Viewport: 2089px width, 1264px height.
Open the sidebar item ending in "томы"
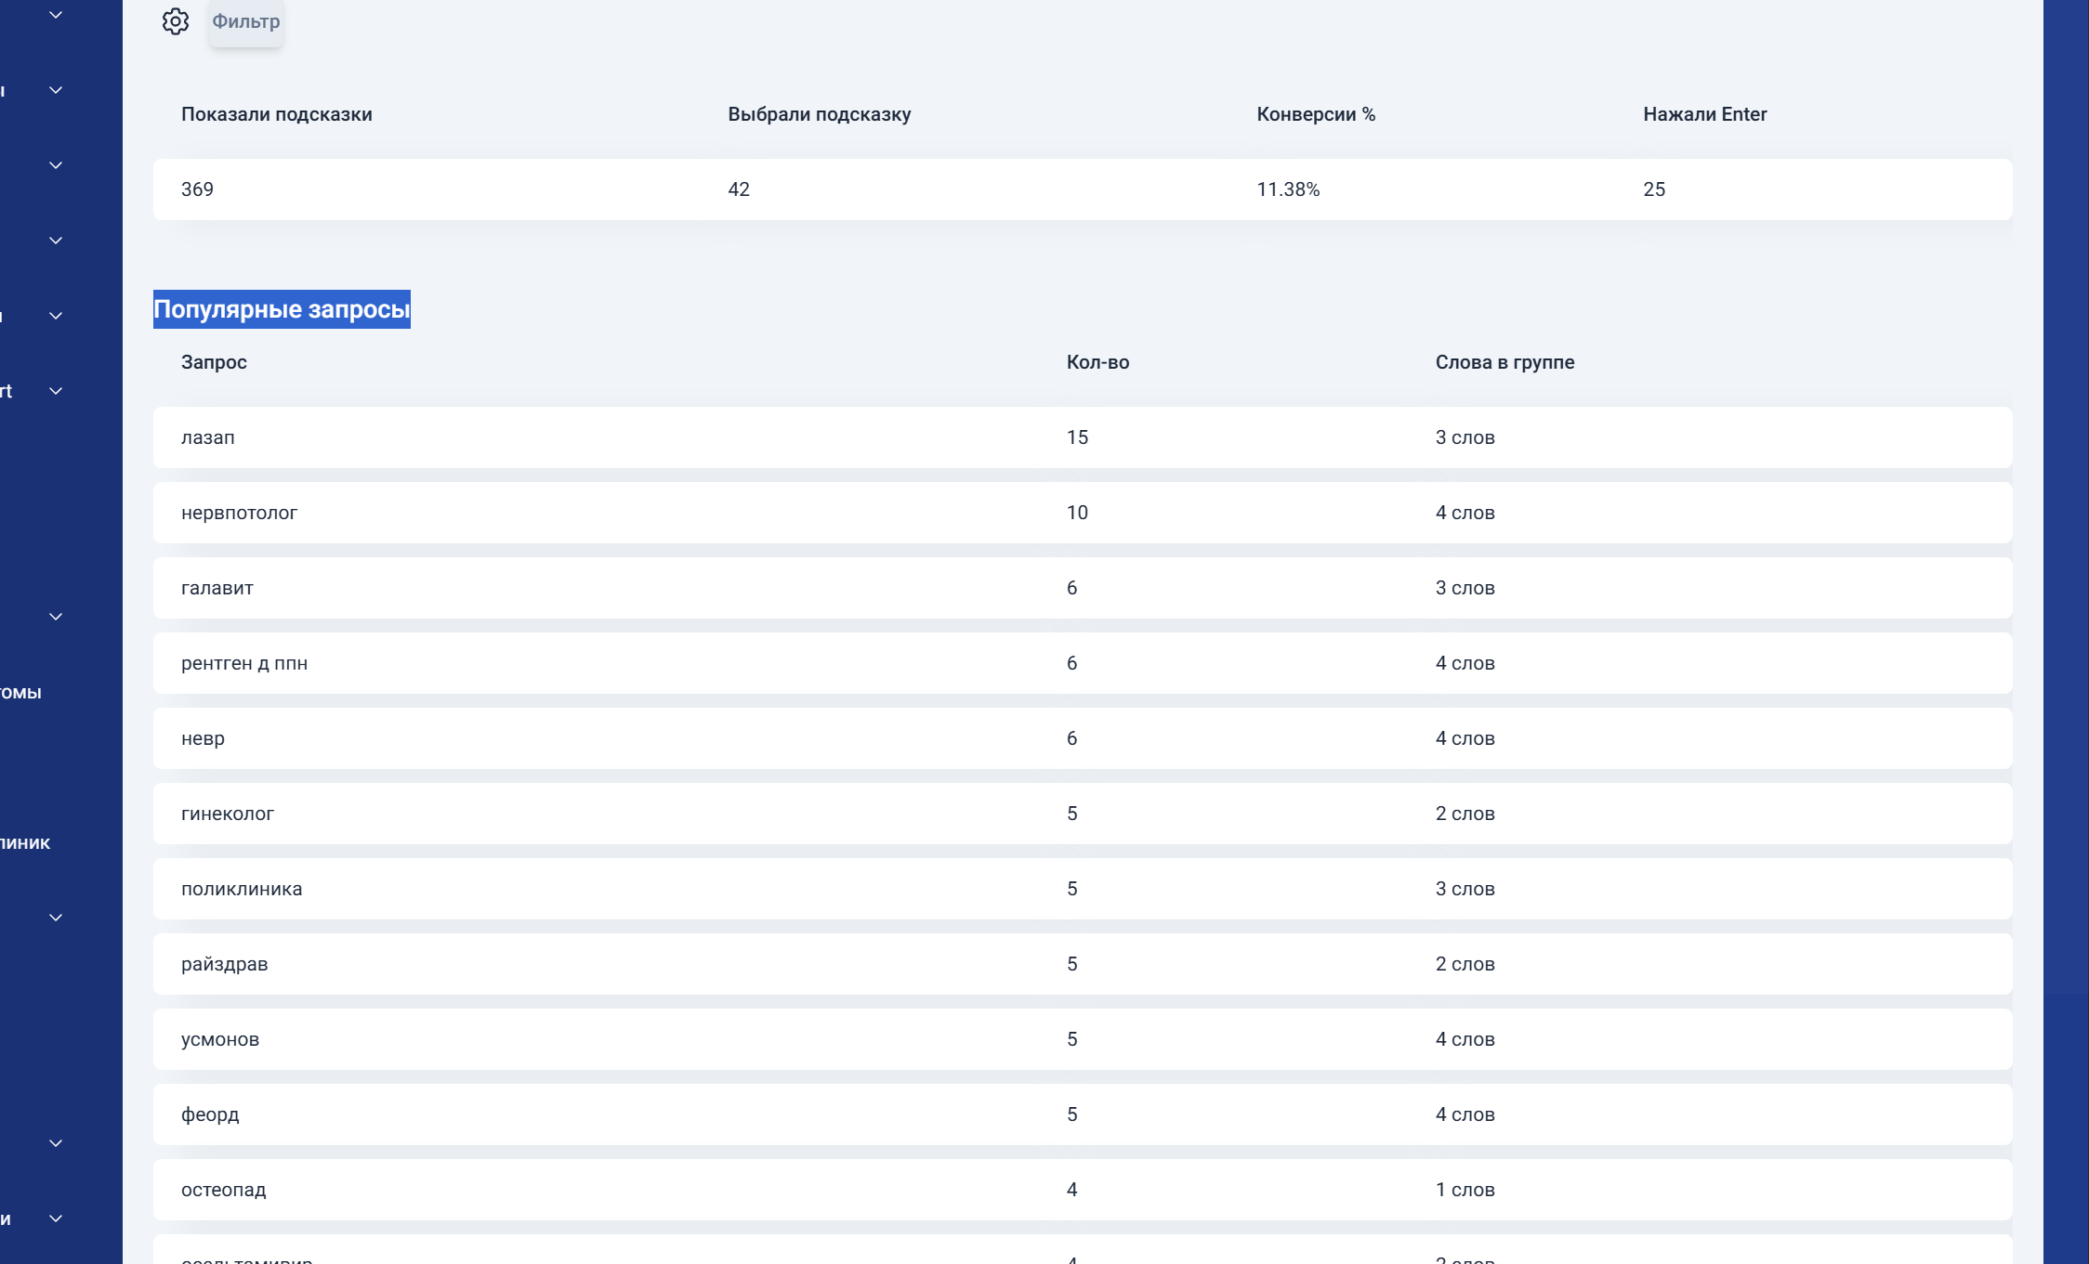pyautogui.click(x=20, y=693)
